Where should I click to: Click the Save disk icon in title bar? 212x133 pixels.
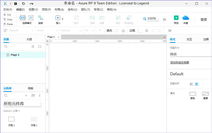pos(16,4)
